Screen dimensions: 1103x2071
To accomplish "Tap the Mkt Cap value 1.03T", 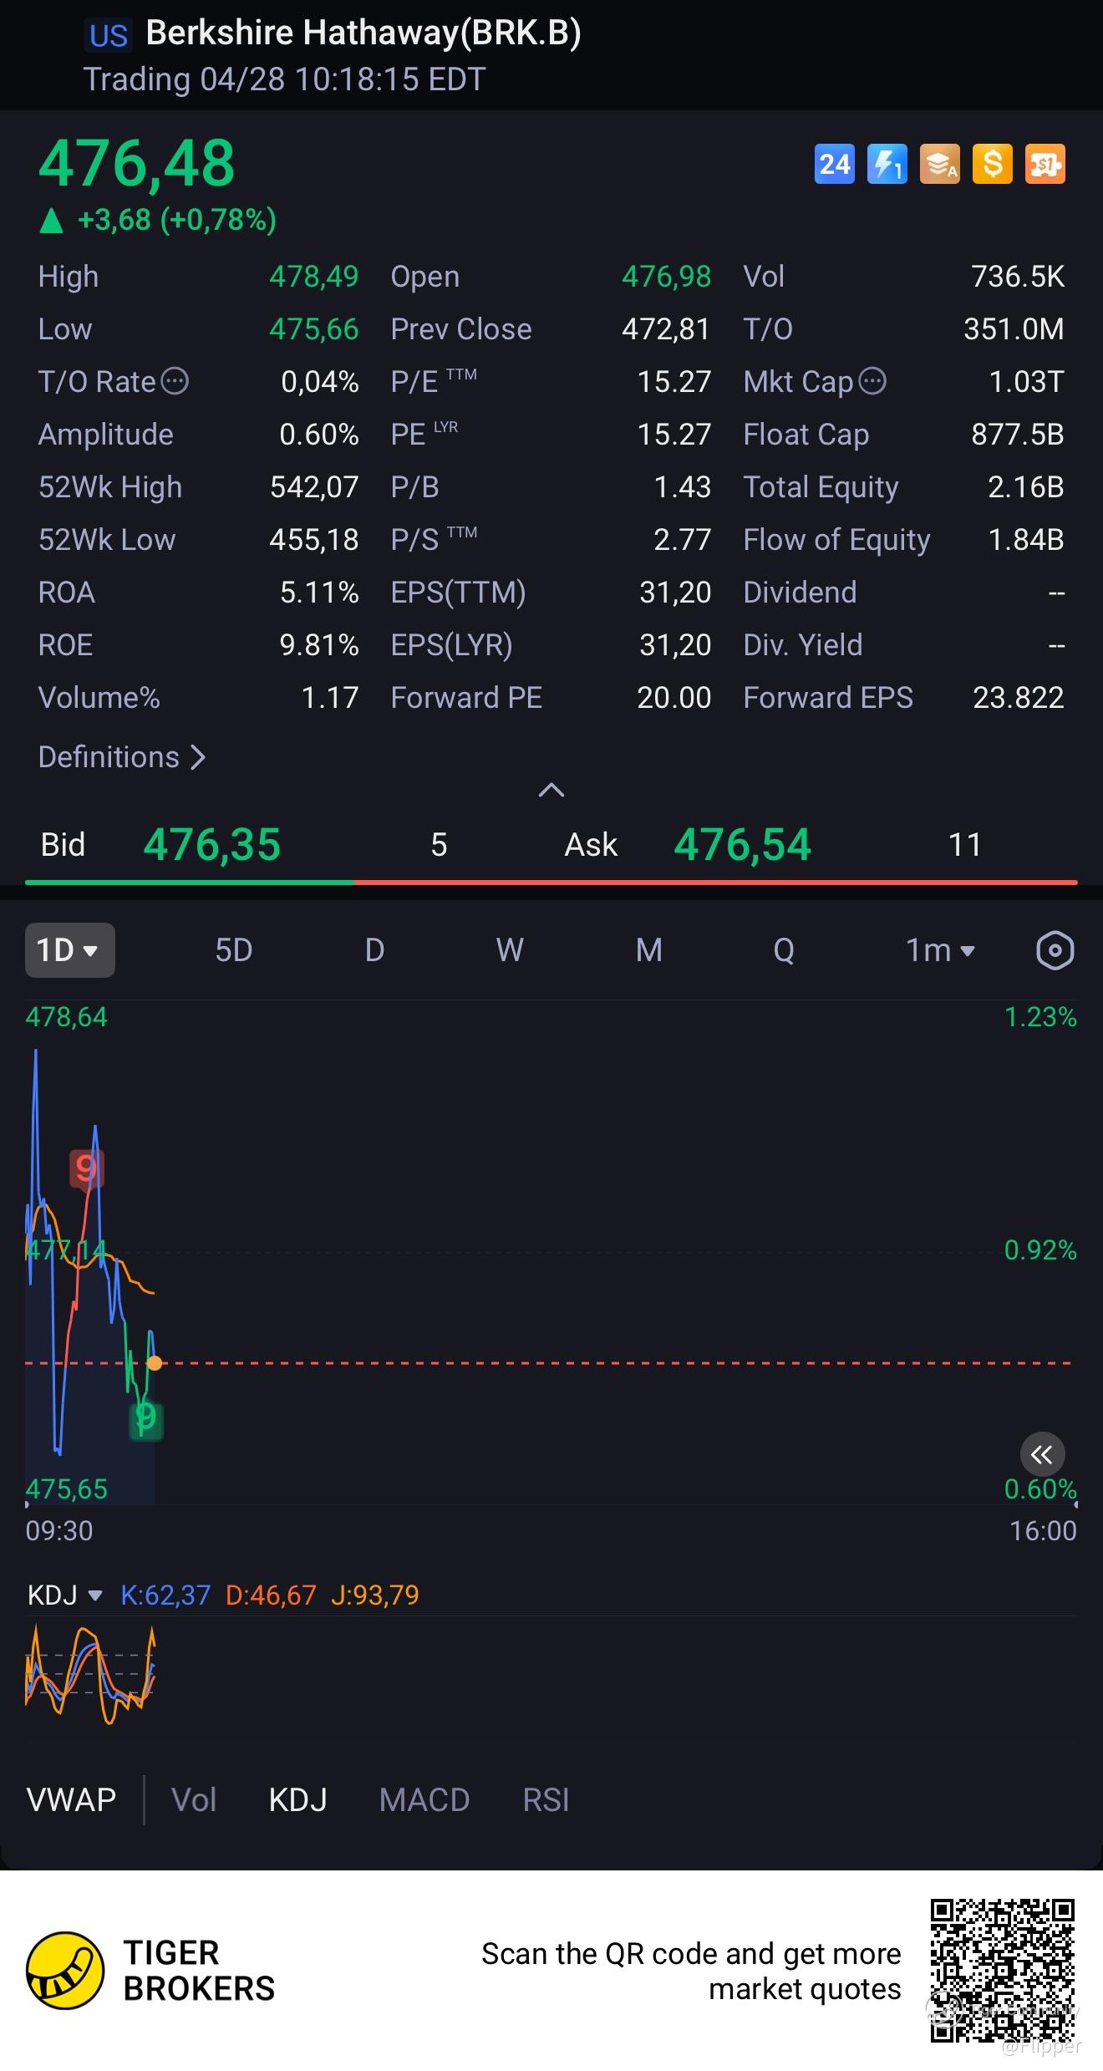I will coord(1027,382).
